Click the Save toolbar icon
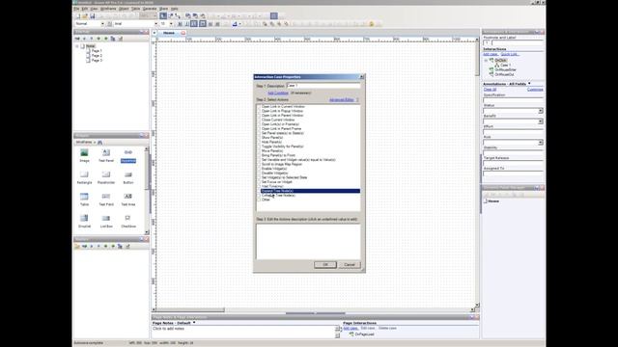The height and width of the screenshot is (347, 618). [x=93, y=16]
